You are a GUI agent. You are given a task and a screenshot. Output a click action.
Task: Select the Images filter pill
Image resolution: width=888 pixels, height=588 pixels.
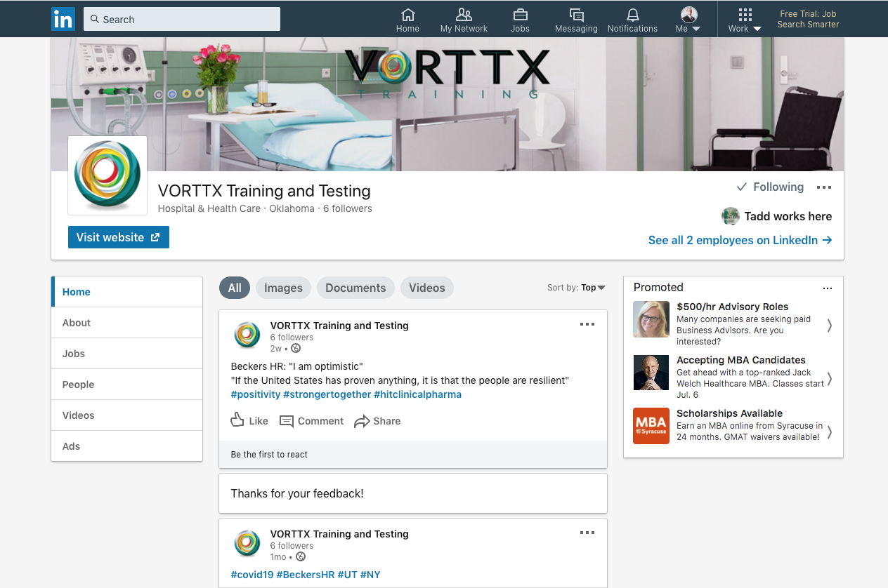coord(283,288)
